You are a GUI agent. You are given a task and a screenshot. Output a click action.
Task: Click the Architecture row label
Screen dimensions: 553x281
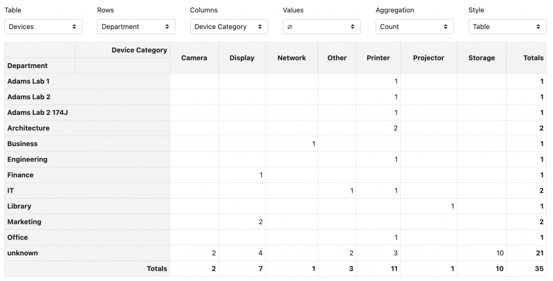(29, 128)
